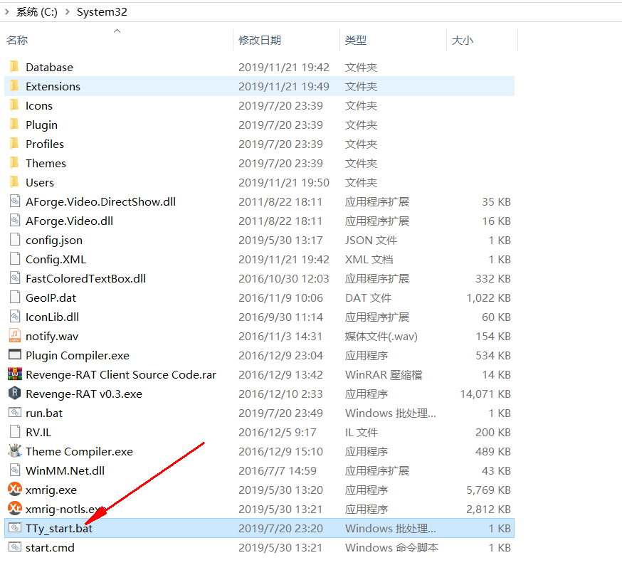Click the xmrig-notls.exe icon

coord(14,509)
